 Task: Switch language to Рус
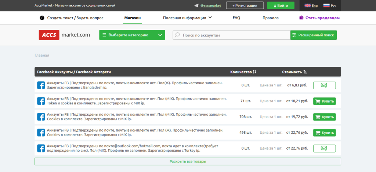[x=333, y=6]
